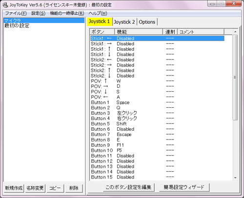Click このボタン設定を編集 button
This screenshot has width=244, height=198.
(x=128, y=187)
